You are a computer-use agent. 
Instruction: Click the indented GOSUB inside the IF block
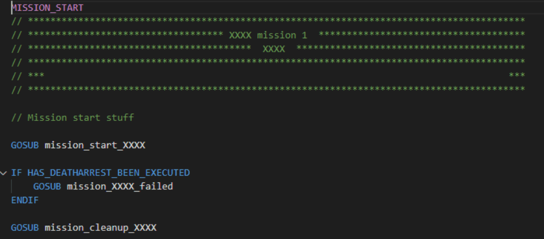tap(47, 186)
